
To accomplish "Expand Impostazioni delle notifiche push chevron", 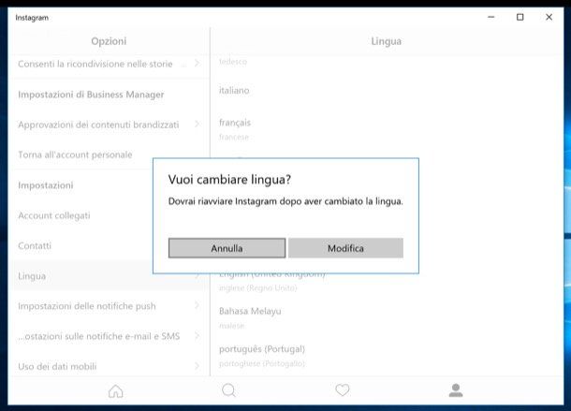I will click(x=197, y=305).
